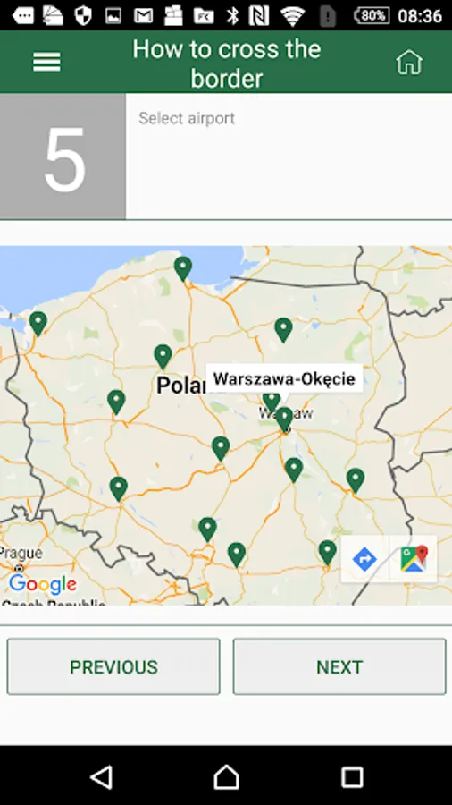Screen dimensions: 452x805
Task: Tap Android recent apps square button
Action: [352, 777]
